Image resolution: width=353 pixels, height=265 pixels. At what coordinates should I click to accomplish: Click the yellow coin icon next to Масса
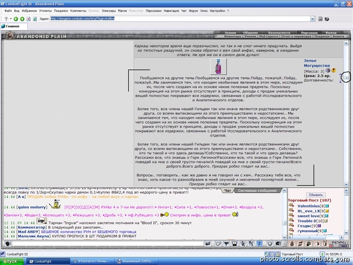pos(334,71)
